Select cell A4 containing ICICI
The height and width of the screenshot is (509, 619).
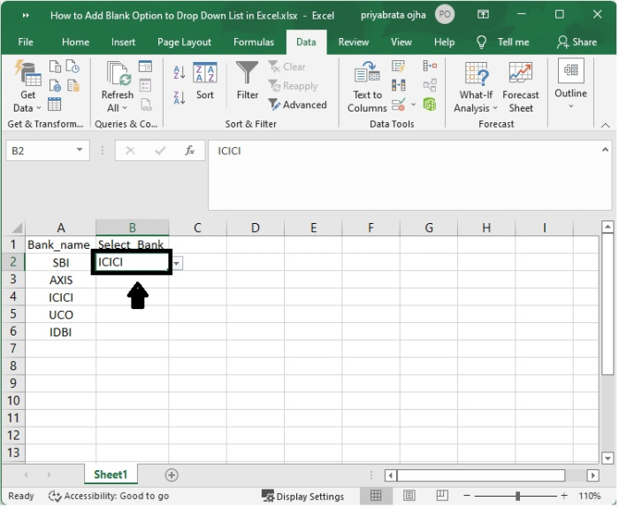coord(61,297)
